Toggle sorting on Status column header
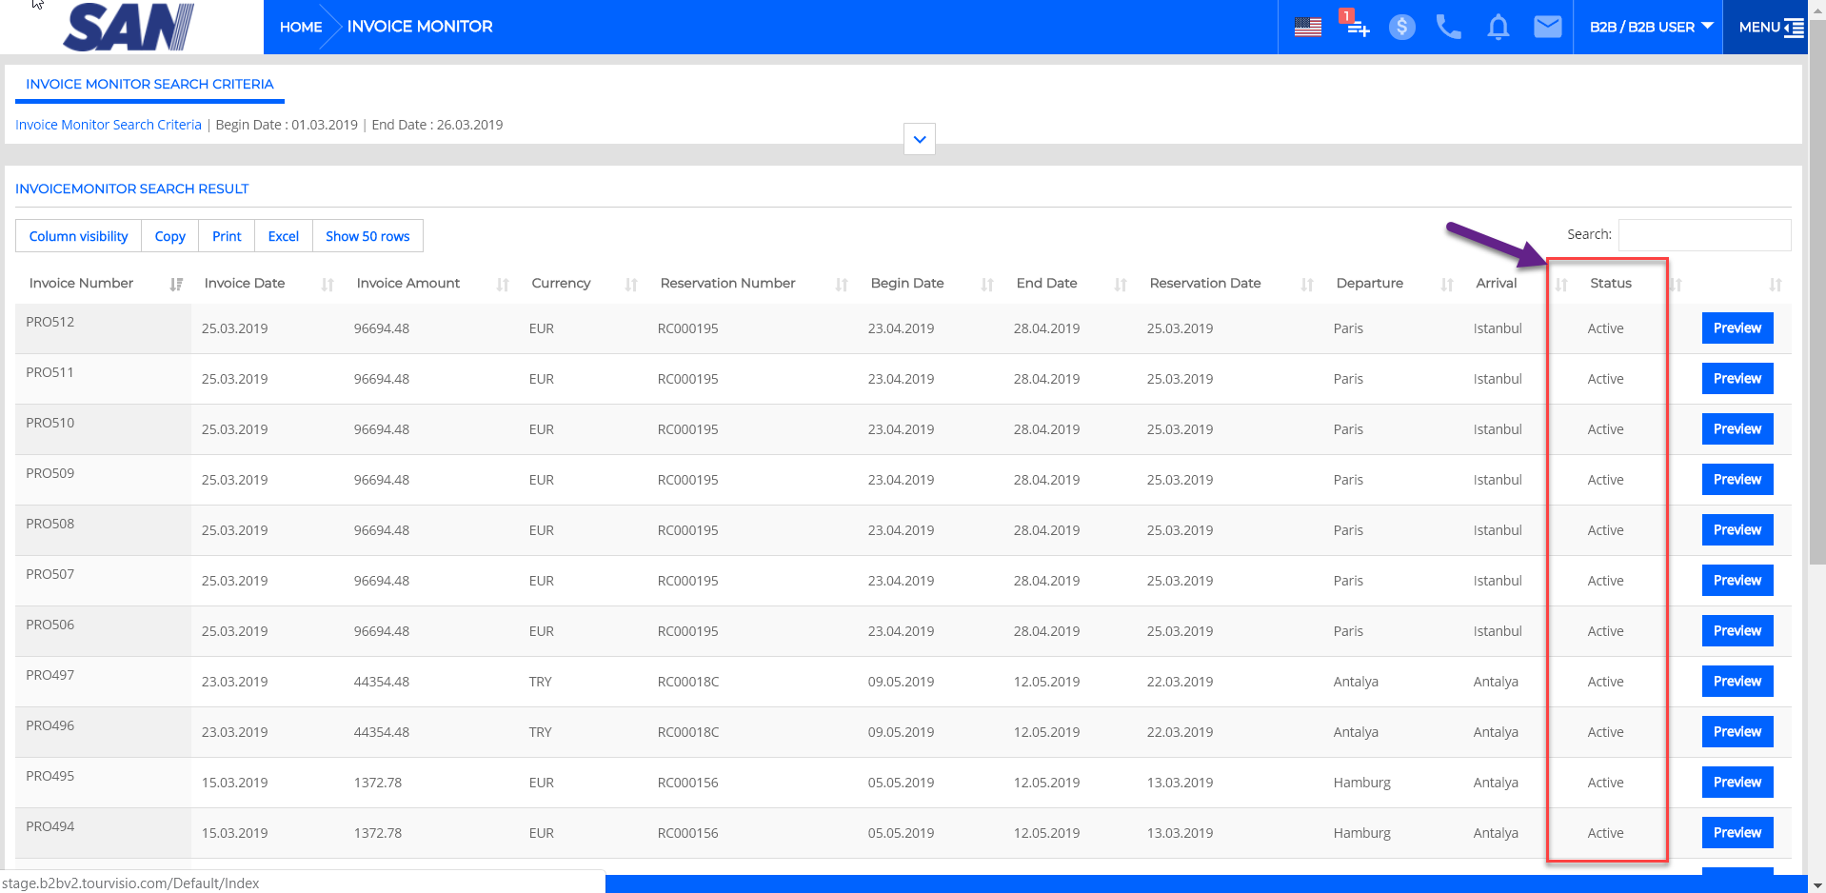This screenshot has height=893, width=1826. [x=1610, y=284]
